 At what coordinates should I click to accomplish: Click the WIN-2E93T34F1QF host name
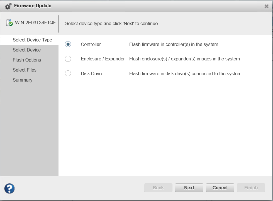[35, 23]
